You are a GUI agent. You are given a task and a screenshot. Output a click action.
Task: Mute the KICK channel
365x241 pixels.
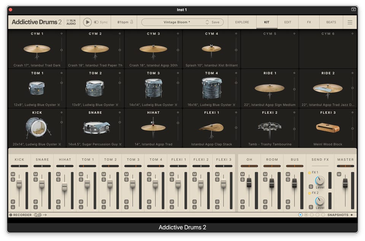13,174
